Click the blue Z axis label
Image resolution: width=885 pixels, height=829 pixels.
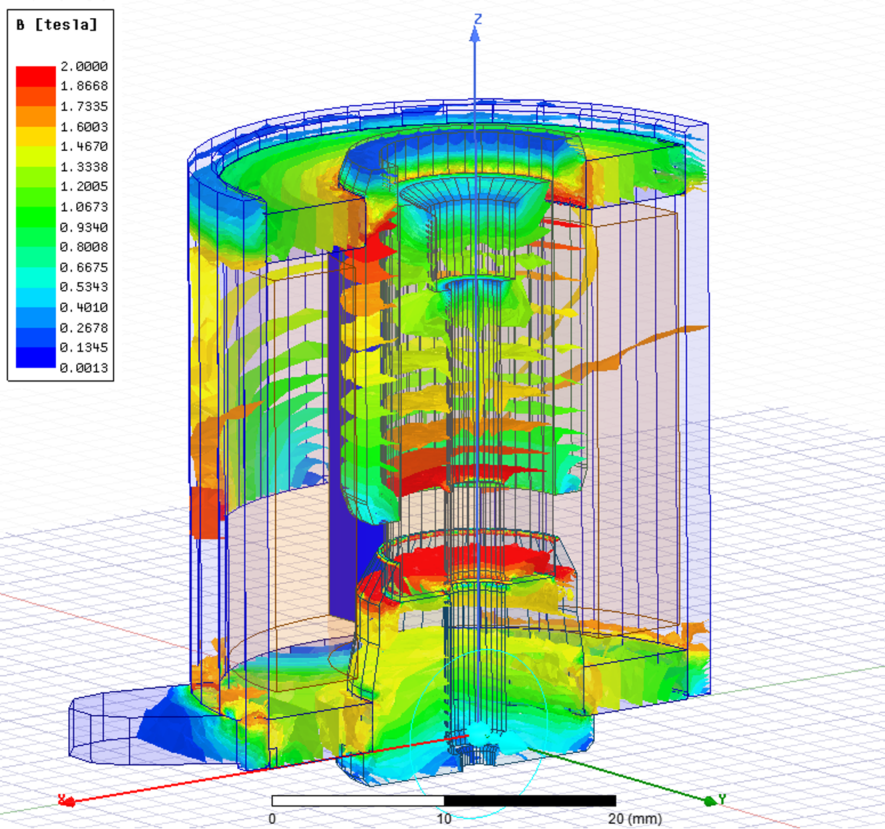tap(477, 18)
